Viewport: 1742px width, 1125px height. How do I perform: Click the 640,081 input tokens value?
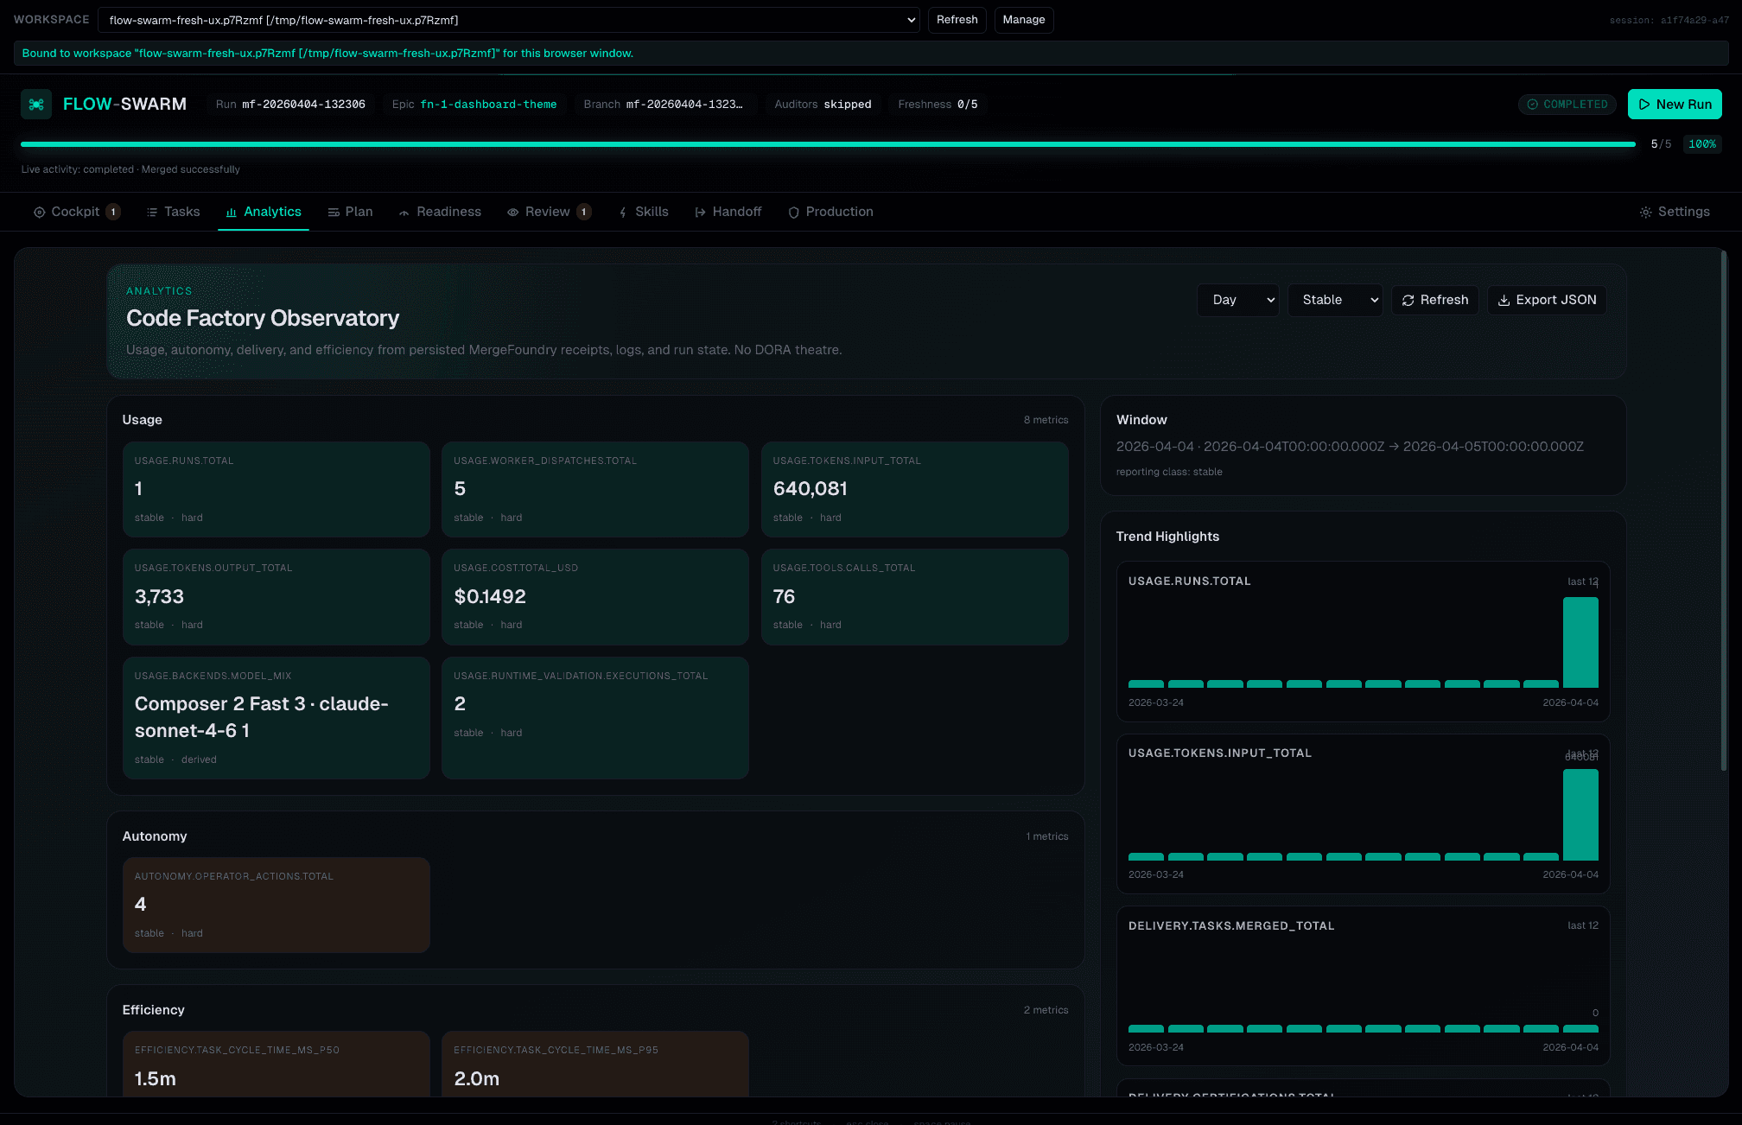811,489
